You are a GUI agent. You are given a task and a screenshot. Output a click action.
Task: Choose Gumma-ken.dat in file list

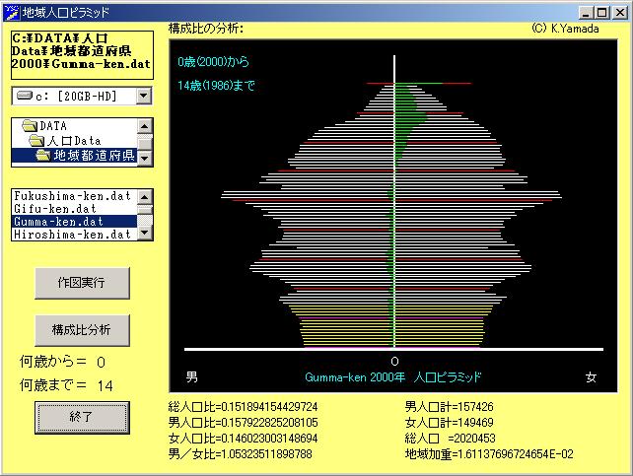(75, 222)
